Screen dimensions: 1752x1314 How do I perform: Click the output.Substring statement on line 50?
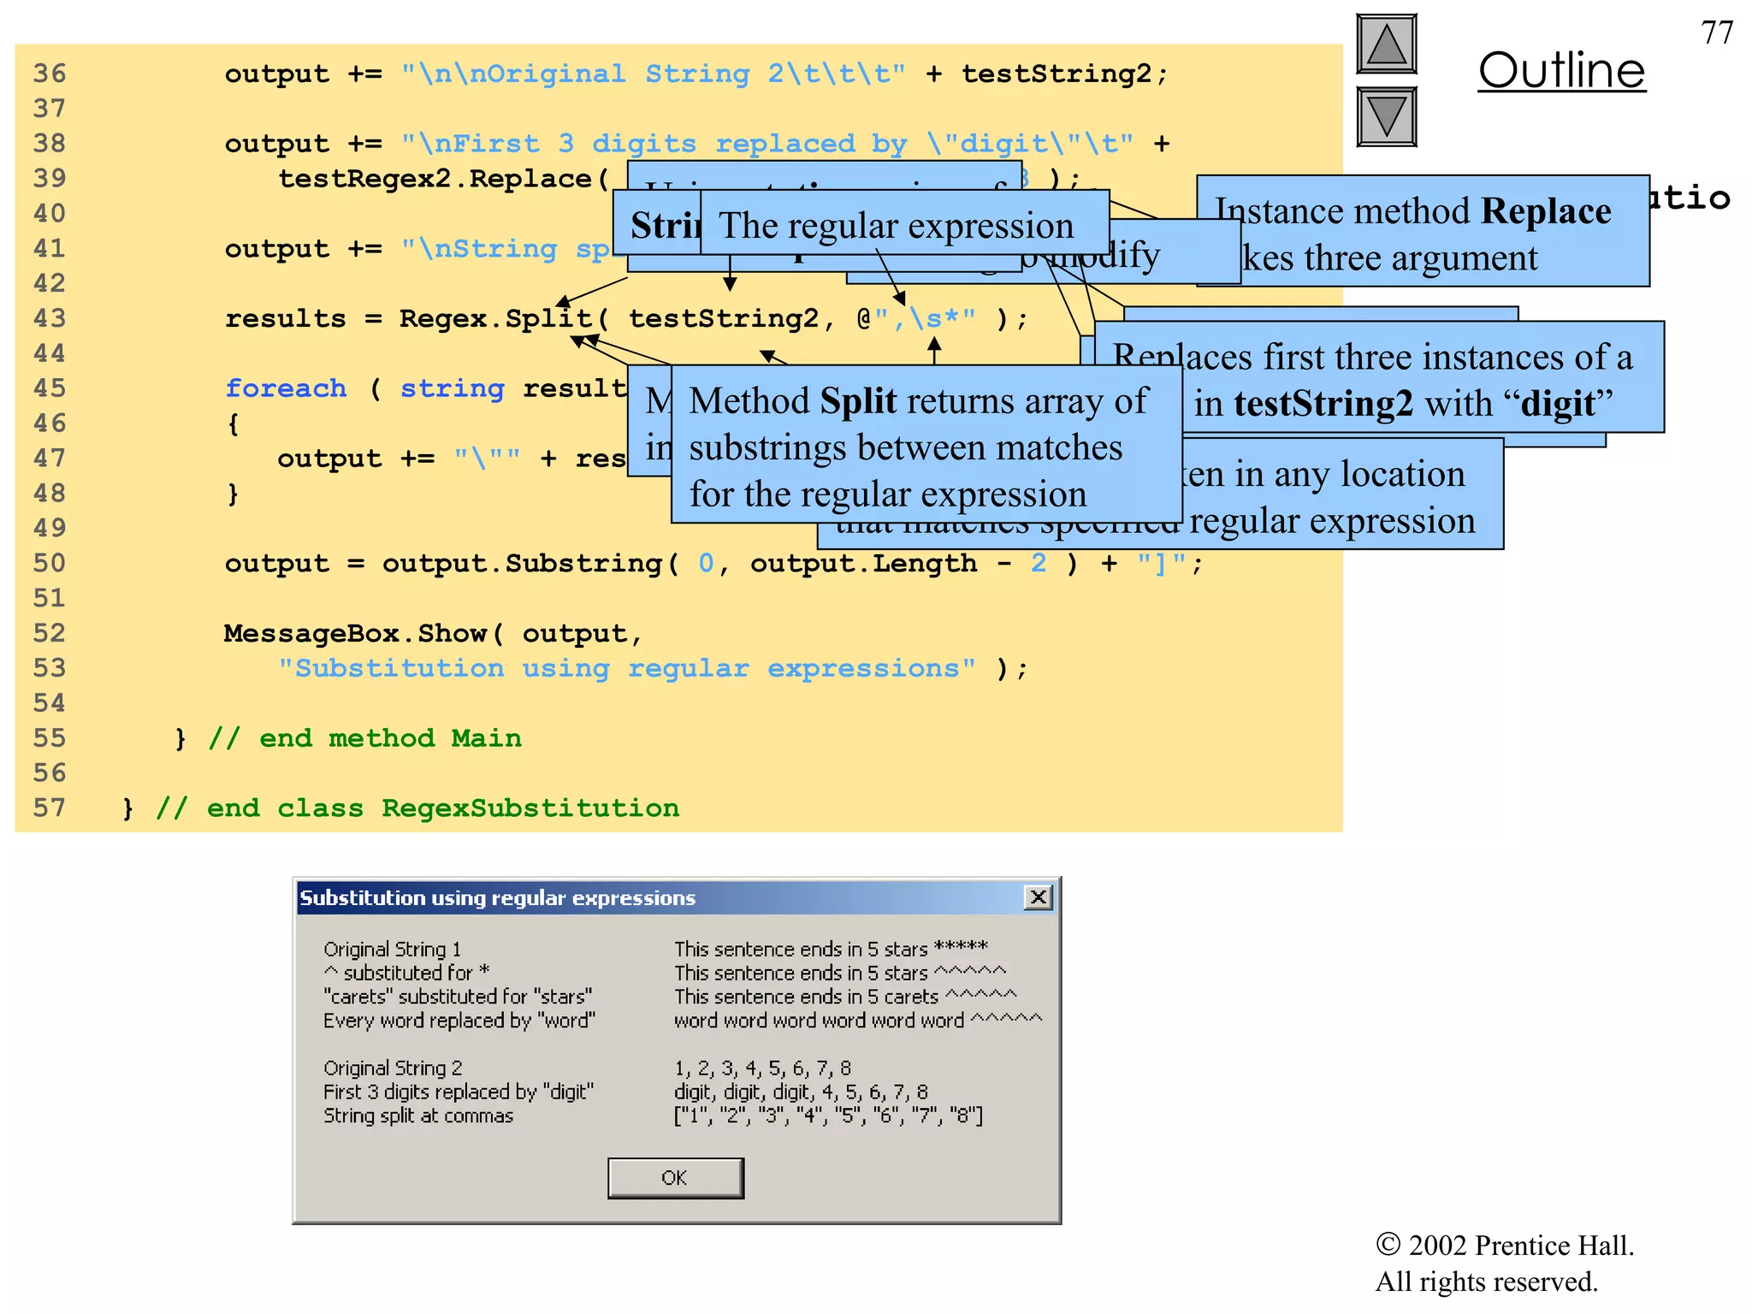713,564
